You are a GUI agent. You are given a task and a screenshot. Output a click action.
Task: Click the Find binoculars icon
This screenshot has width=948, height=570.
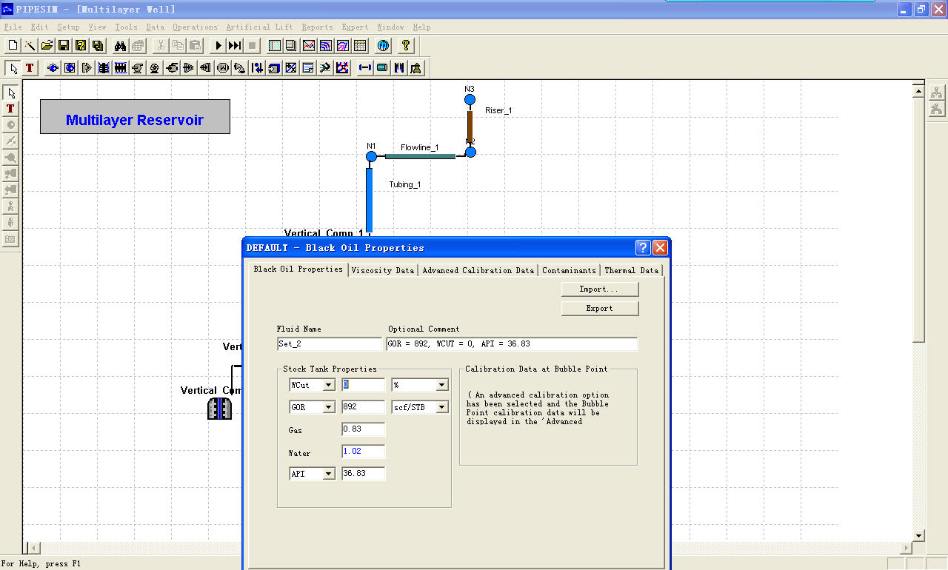tap(121, 45)
